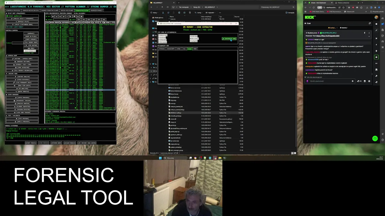The height and width of the screenshot is (216, 385).
Task: Show hidden bookmarks with the » overflow
Action: click(x=366, y=12)
